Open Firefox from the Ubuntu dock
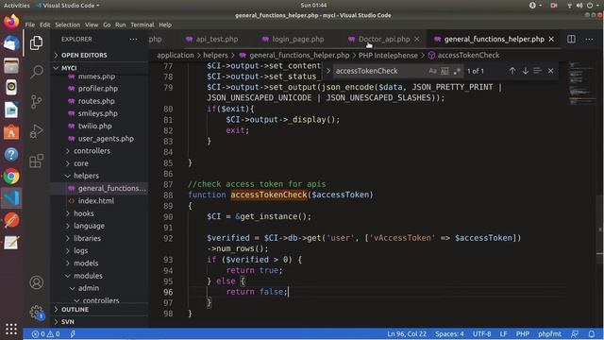604x340 pixels. 11,21
